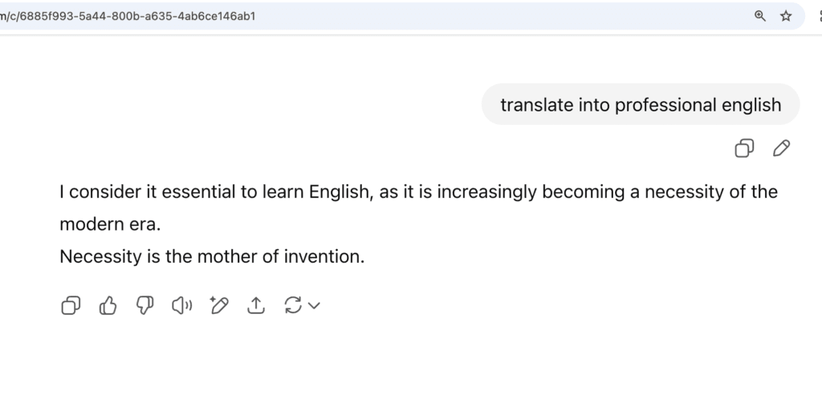The height and width of the screenshot is (403, 822).
Task: Click the "translate into professional english" message bubble
Action: pyautogui.click(x=641, y=105)
